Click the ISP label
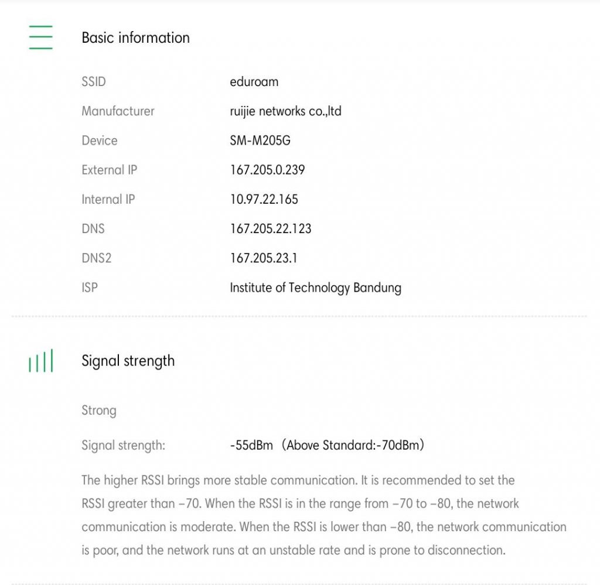The image size is (600, 585). 90,288
